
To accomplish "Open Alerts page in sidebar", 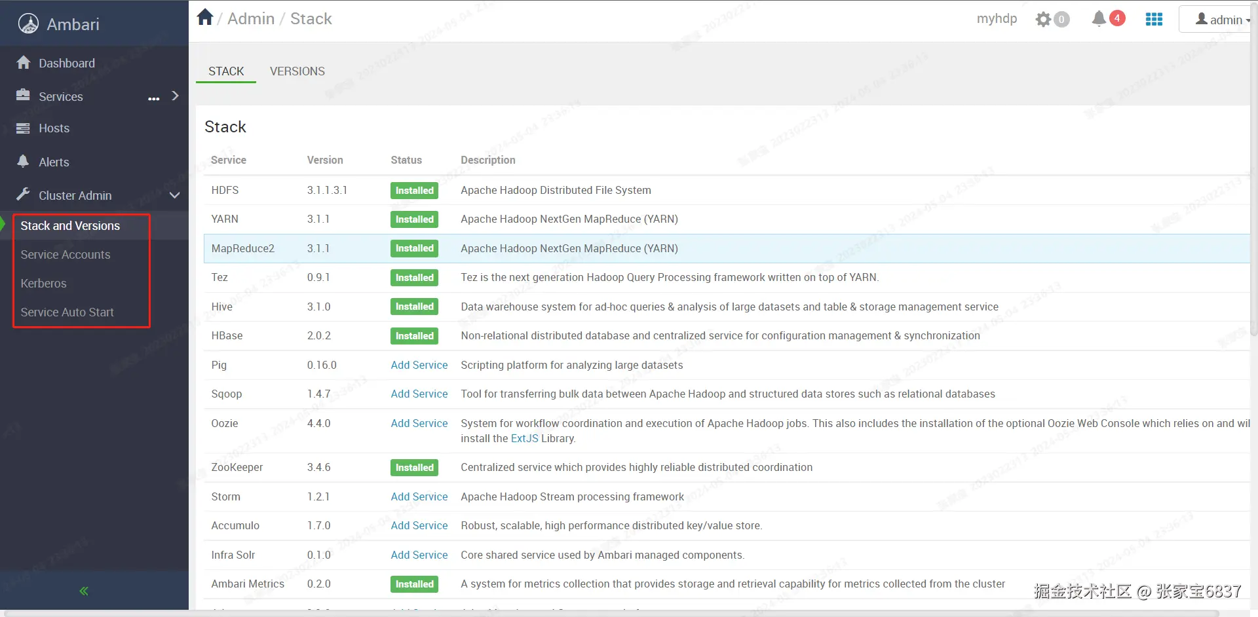I will [54, 162].
